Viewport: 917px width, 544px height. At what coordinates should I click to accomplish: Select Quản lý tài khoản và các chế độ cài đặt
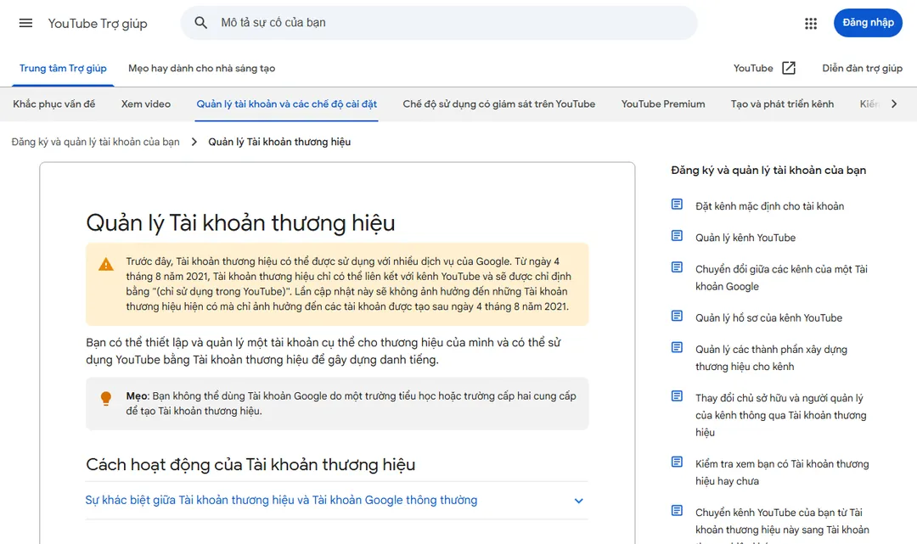coord(287,104)
